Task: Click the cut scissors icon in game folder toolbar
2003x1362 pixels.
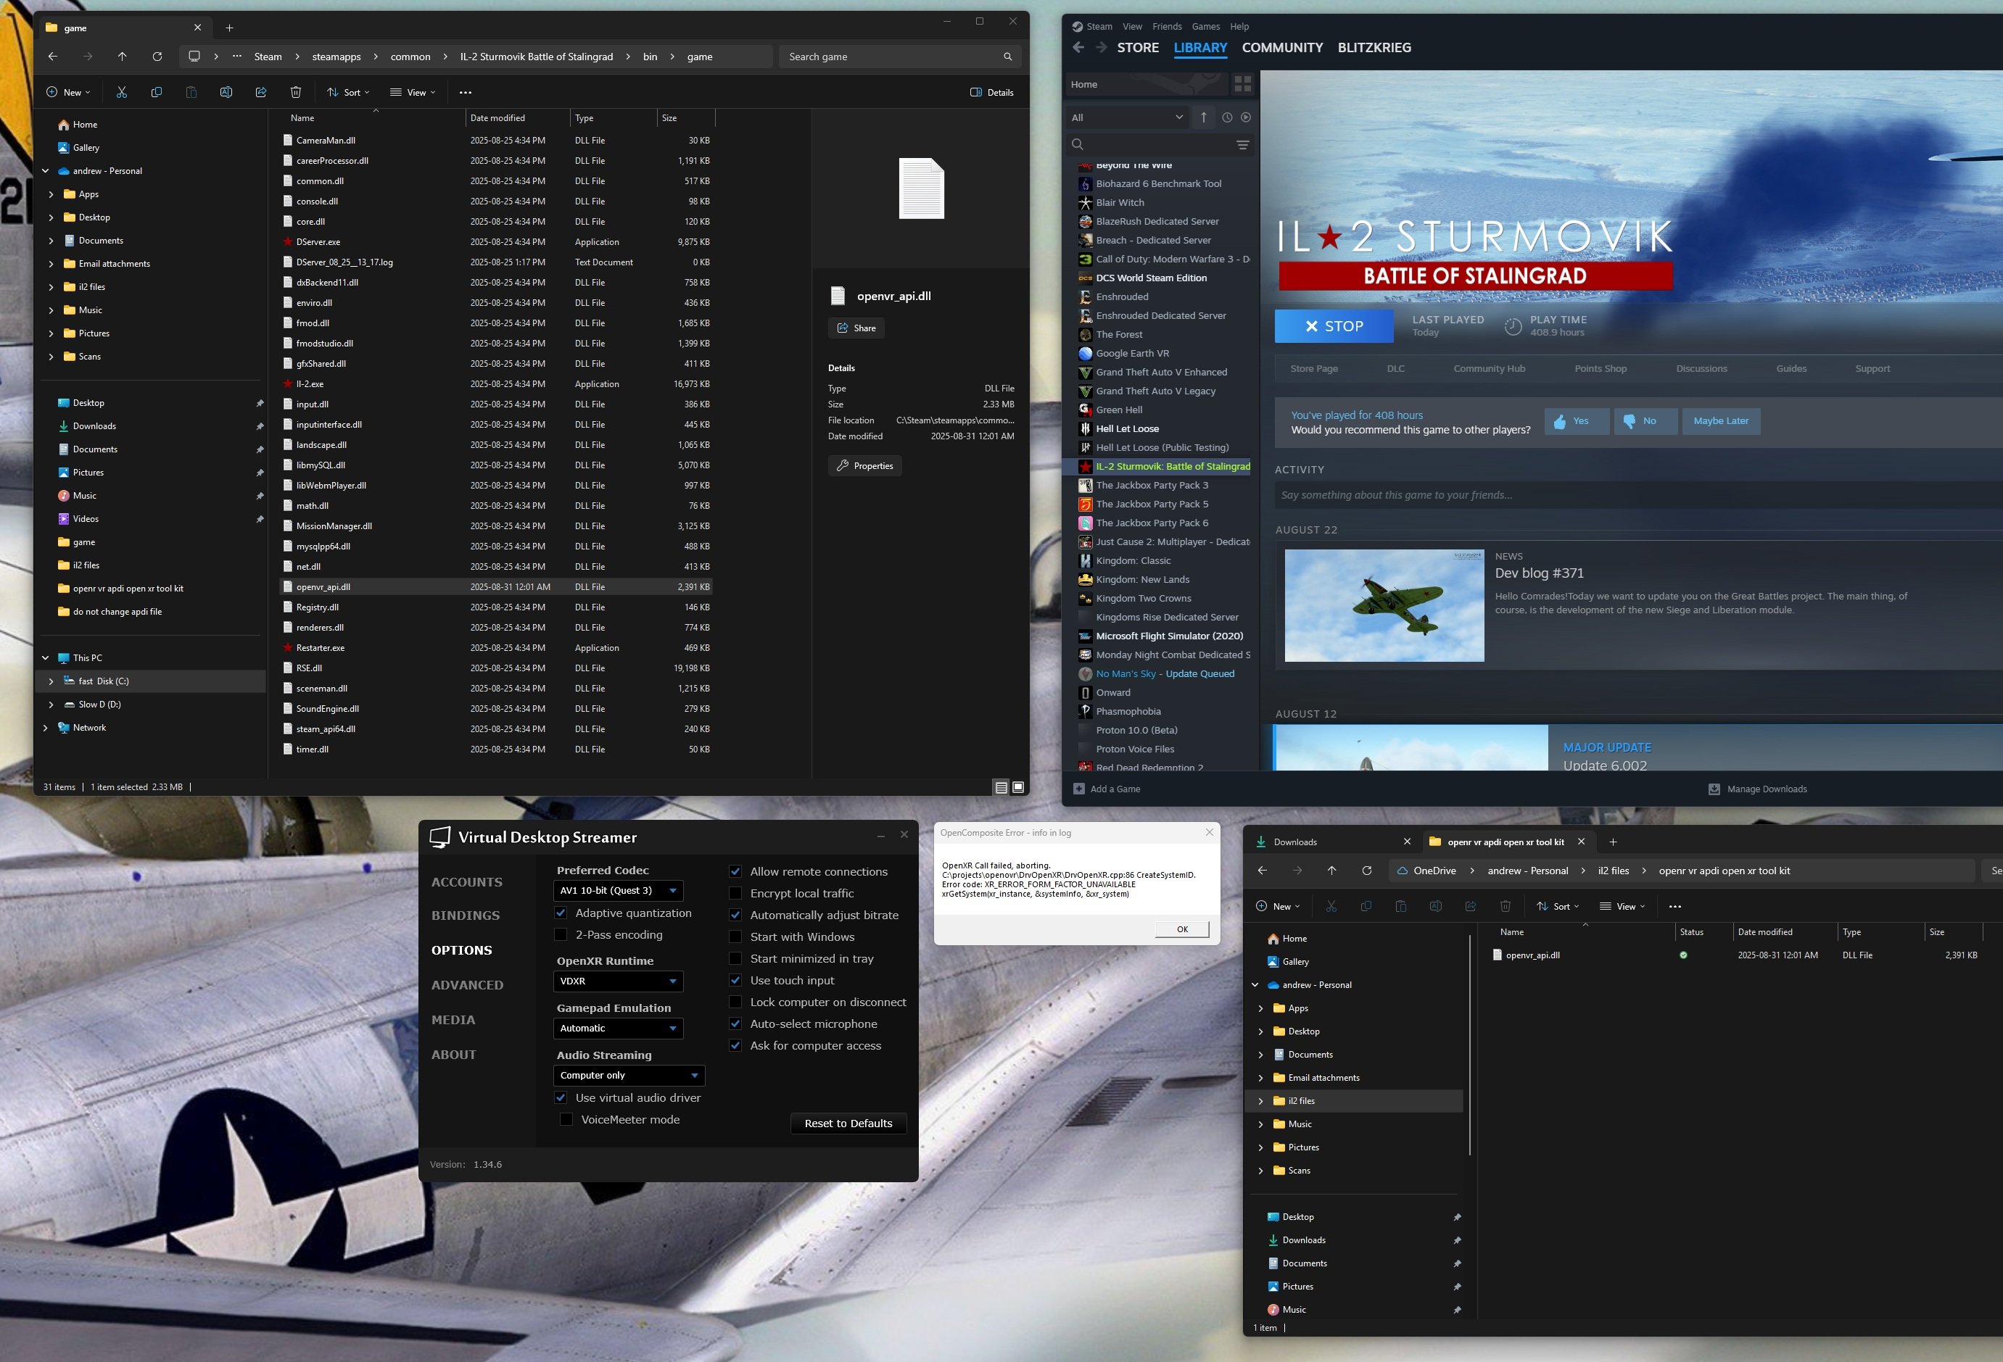Action: coord(122,92)
